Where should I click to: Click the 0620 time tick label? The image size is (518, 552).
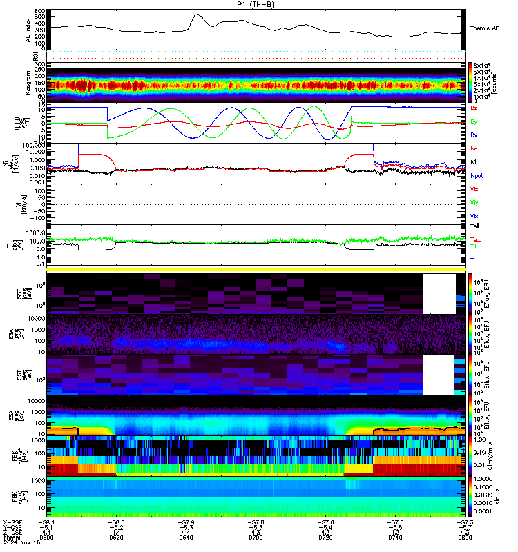(116, 538)
